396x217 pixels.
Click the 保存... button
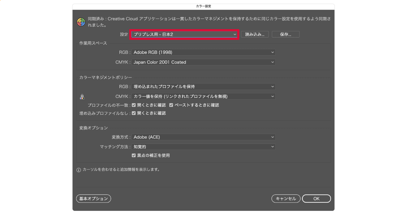click(286, 34)
